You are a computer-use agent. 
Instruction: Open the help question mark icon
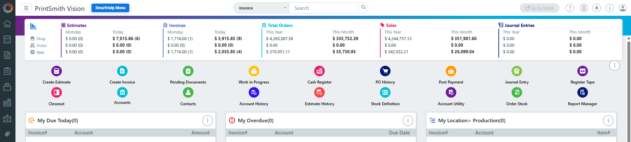pos(570,8)
